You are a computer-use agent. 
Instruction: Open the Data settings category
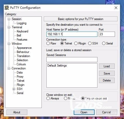20,72
